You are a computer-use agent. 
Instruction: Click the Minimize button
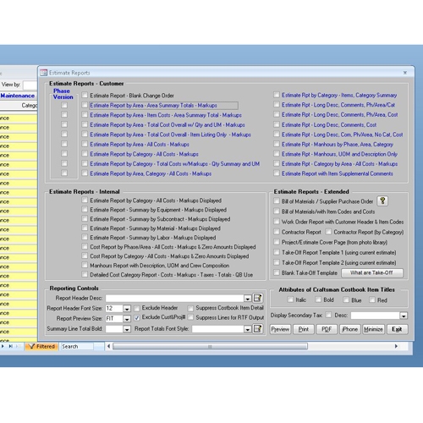point(373,329)
